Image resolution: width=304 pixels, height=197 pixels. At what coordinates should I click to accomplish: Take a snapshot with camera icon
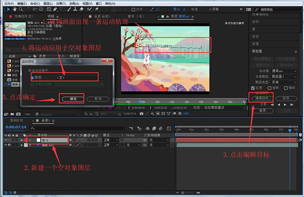click(x=141, y=113)
